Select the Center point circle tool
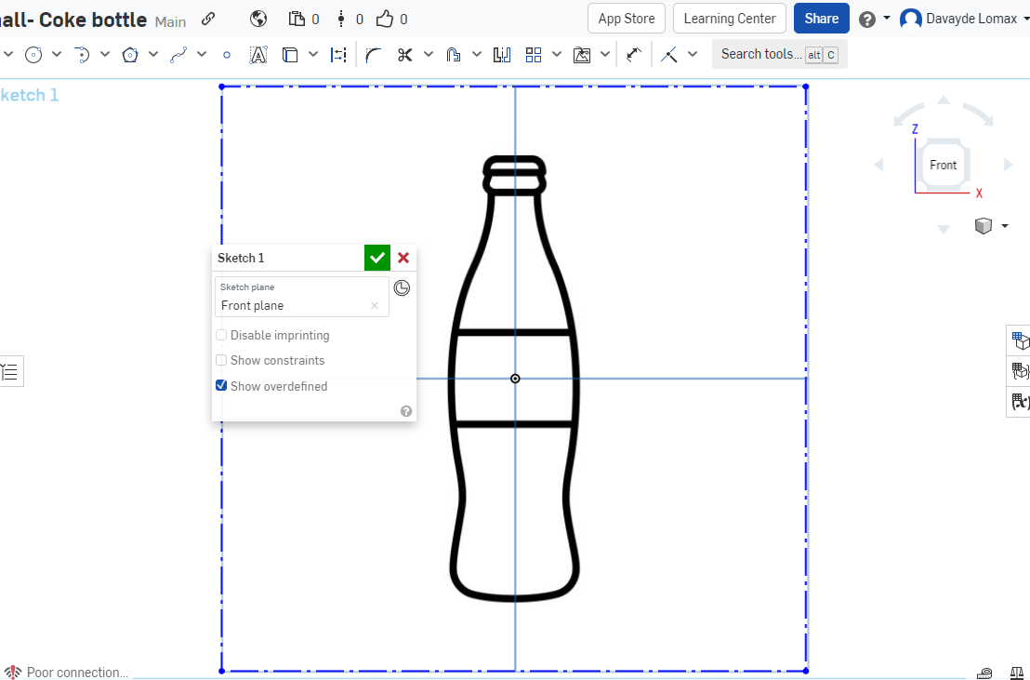The height and width of the screenshot is (680, 1030). (x=33, y=55)
